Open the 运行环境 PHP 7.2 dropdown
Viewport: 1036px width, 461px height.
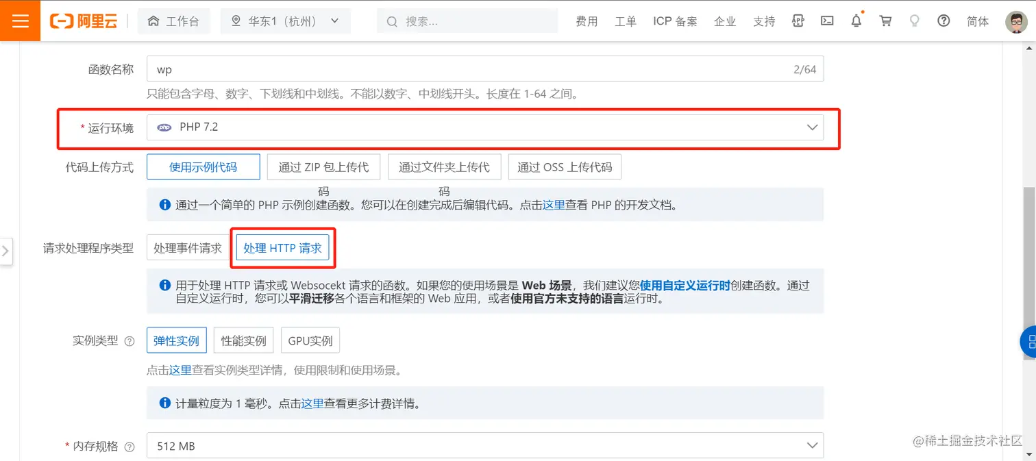coord(485,127)
